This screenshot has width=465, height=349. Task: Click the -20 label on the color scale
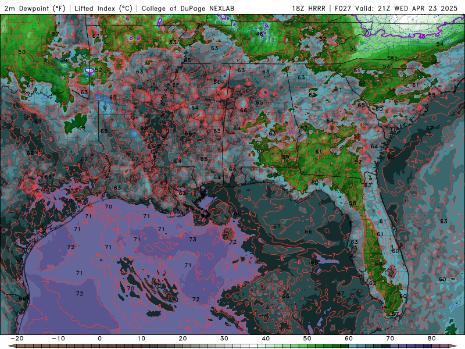pyautogui.click(x=17, y=339)
